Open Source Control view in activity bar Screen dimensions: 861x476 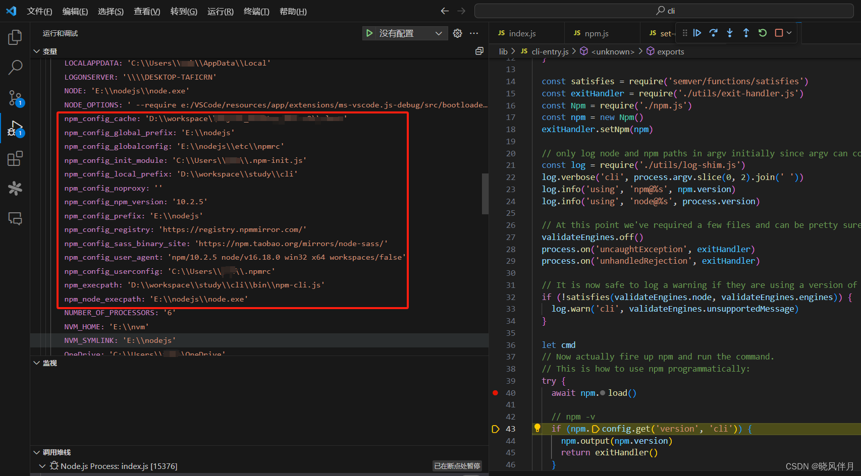coord(15,98)
